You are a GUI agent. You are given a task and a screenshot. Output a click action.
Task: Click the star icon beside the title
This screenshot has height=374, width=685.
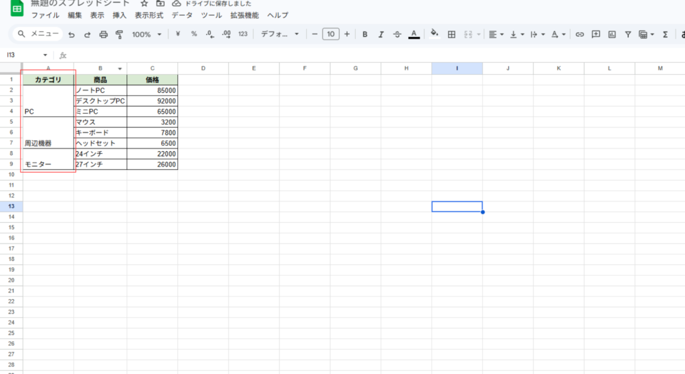pyautogui.click(x=144, y=3)
